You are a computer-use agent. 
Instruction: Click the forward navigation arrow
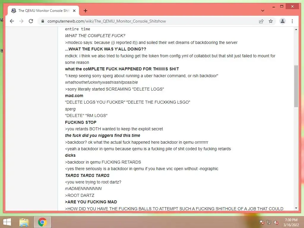21,21
